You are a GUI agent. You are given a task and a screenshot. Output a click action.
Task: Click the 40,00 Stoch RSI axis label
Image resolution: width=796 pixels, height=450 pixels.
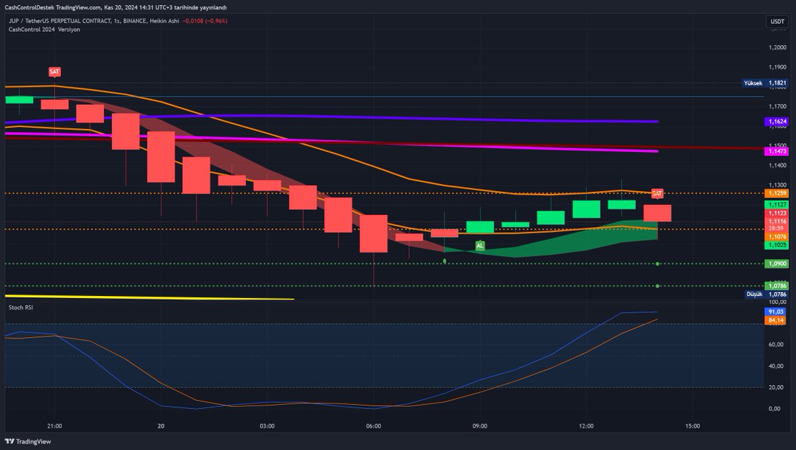pyautogui.click(x=777, y=366)
